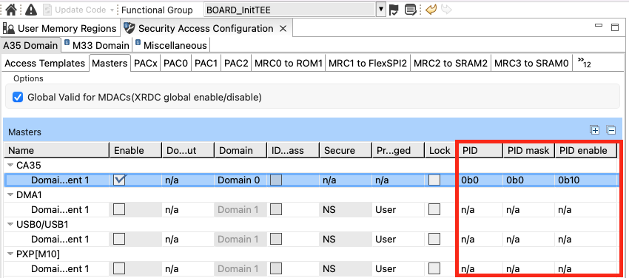The height and width of the screenshot is (278, 629).
Task: Click the Secure column header
Action: point(346,150)
